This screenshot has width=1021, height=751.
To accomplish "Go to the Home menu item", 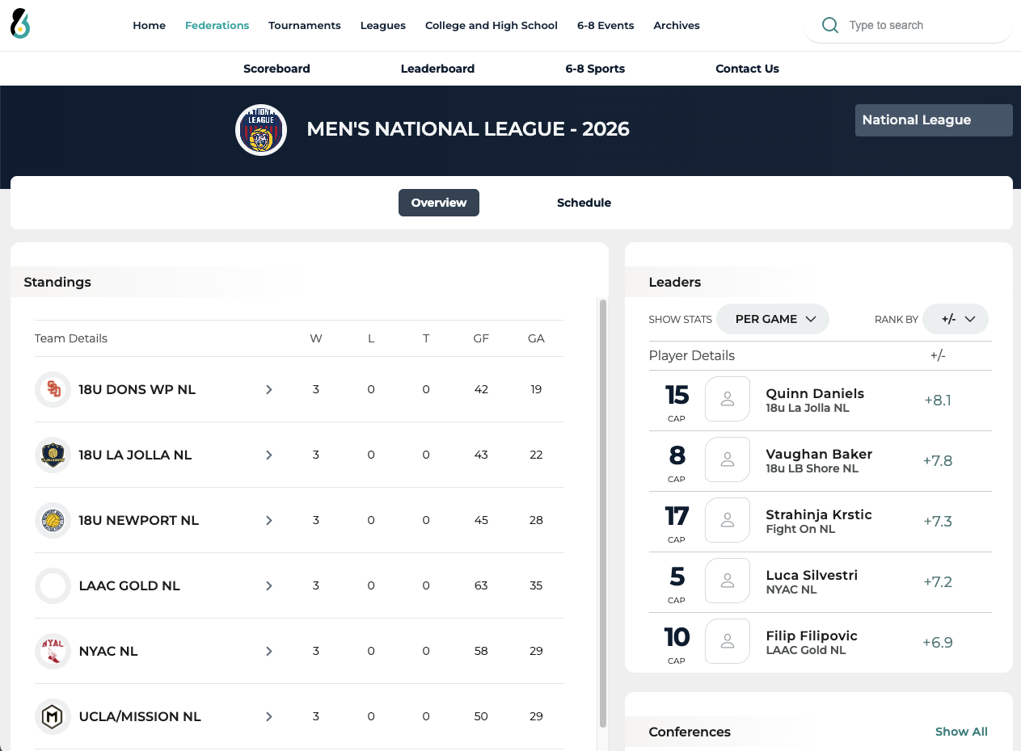I will pos(149,25).
